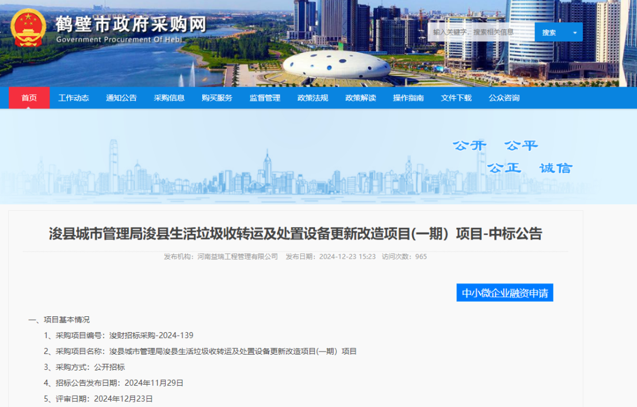Open the search type dropdown arrow
This screenshot has height=407, width=637.
[x=575, y=32]
